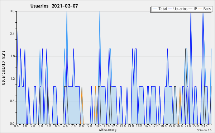Image resolution: width=215 pixels, height=133 pixels.
Task: Click the '13 h' x-axis label
Action: point(123,126)
